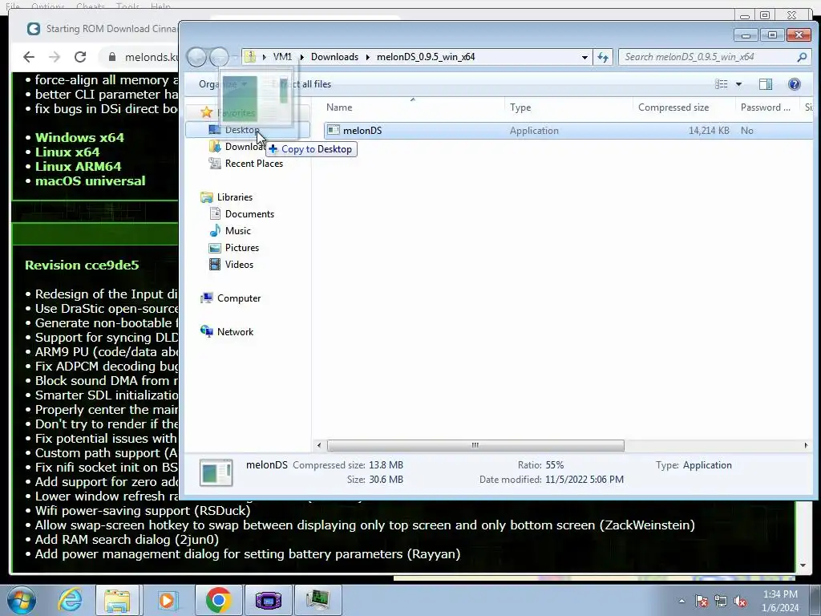This screenshot has height=616, width=821.
Task: Navigate to Downloads in address bar
Action: [x=334, y=57]
